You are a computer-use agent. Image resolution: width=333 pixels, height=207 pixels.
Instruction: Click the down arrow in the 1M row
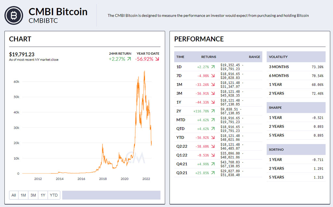click(213, 84)
